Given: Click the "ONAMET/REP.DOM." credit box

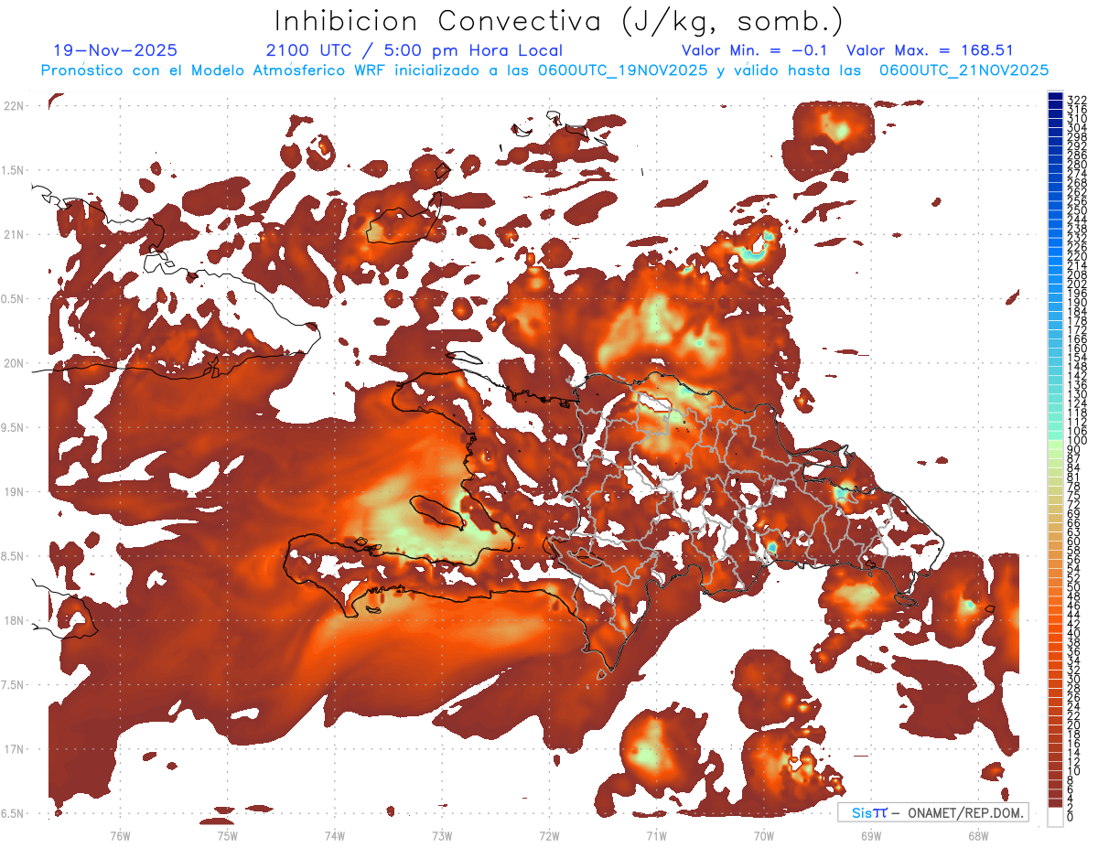Looking at the screenshot, I should coord(933,812).
